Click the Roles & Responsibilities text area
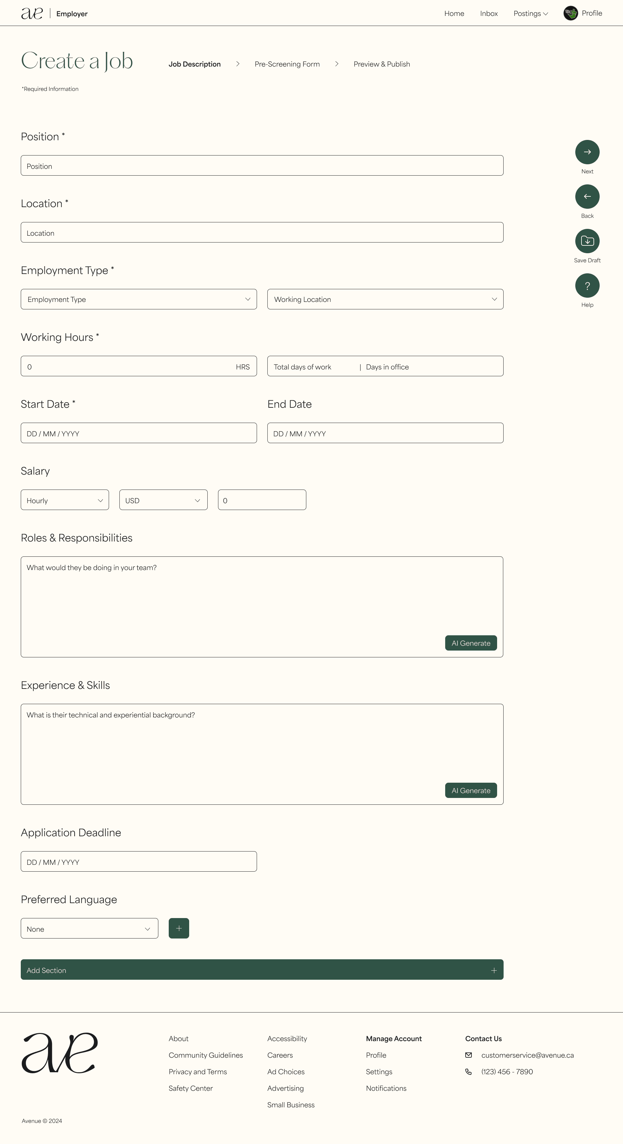 pos(262,607)
